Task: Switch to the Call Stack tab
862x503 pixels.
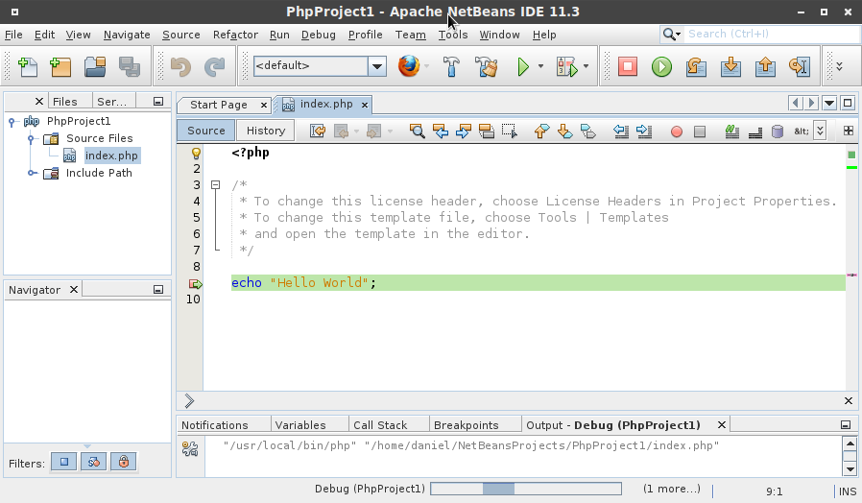Action: click(x=380, y=425)
